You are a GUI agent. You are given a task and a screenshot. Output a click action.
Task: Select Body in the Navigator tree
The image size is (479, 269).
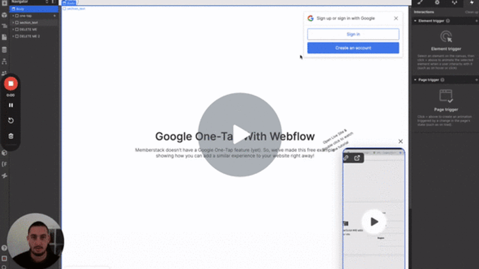pyautogui.click(x=34, y=9)
